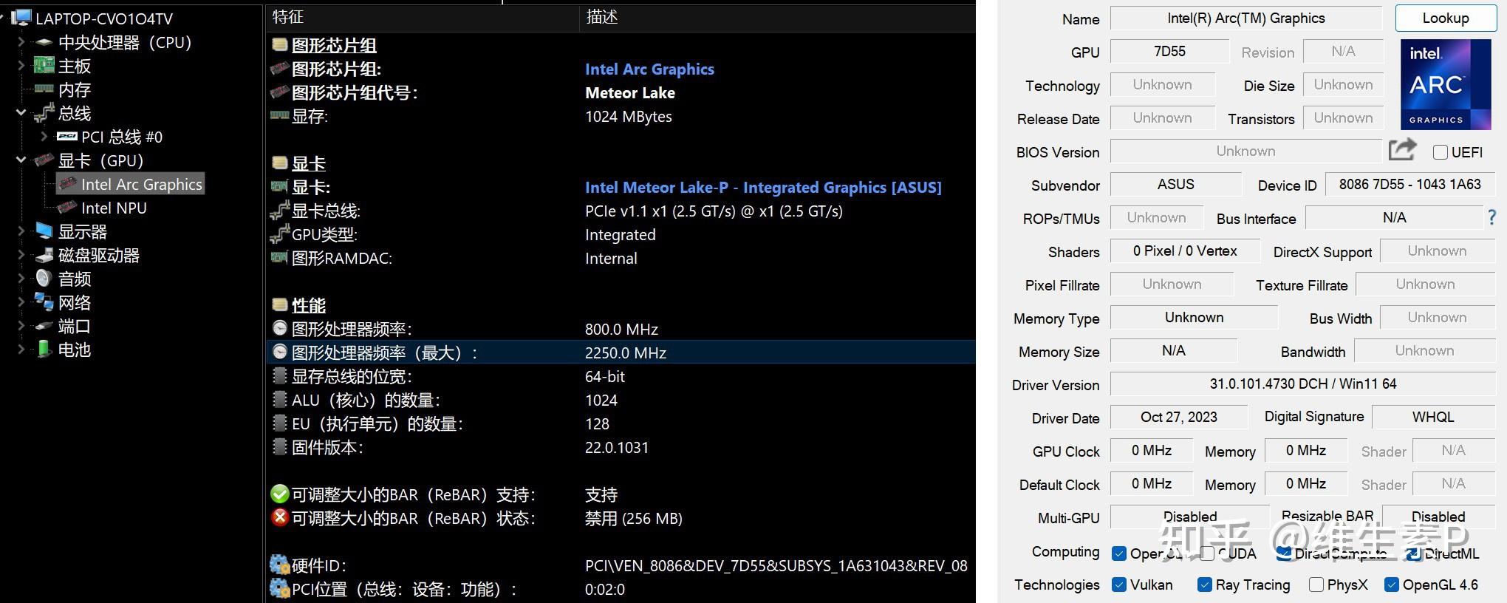The height and width of the screenshot is (603, 1507).
Task: Click the 2250.0 MHz value
Action: click(x=626, y=352)
